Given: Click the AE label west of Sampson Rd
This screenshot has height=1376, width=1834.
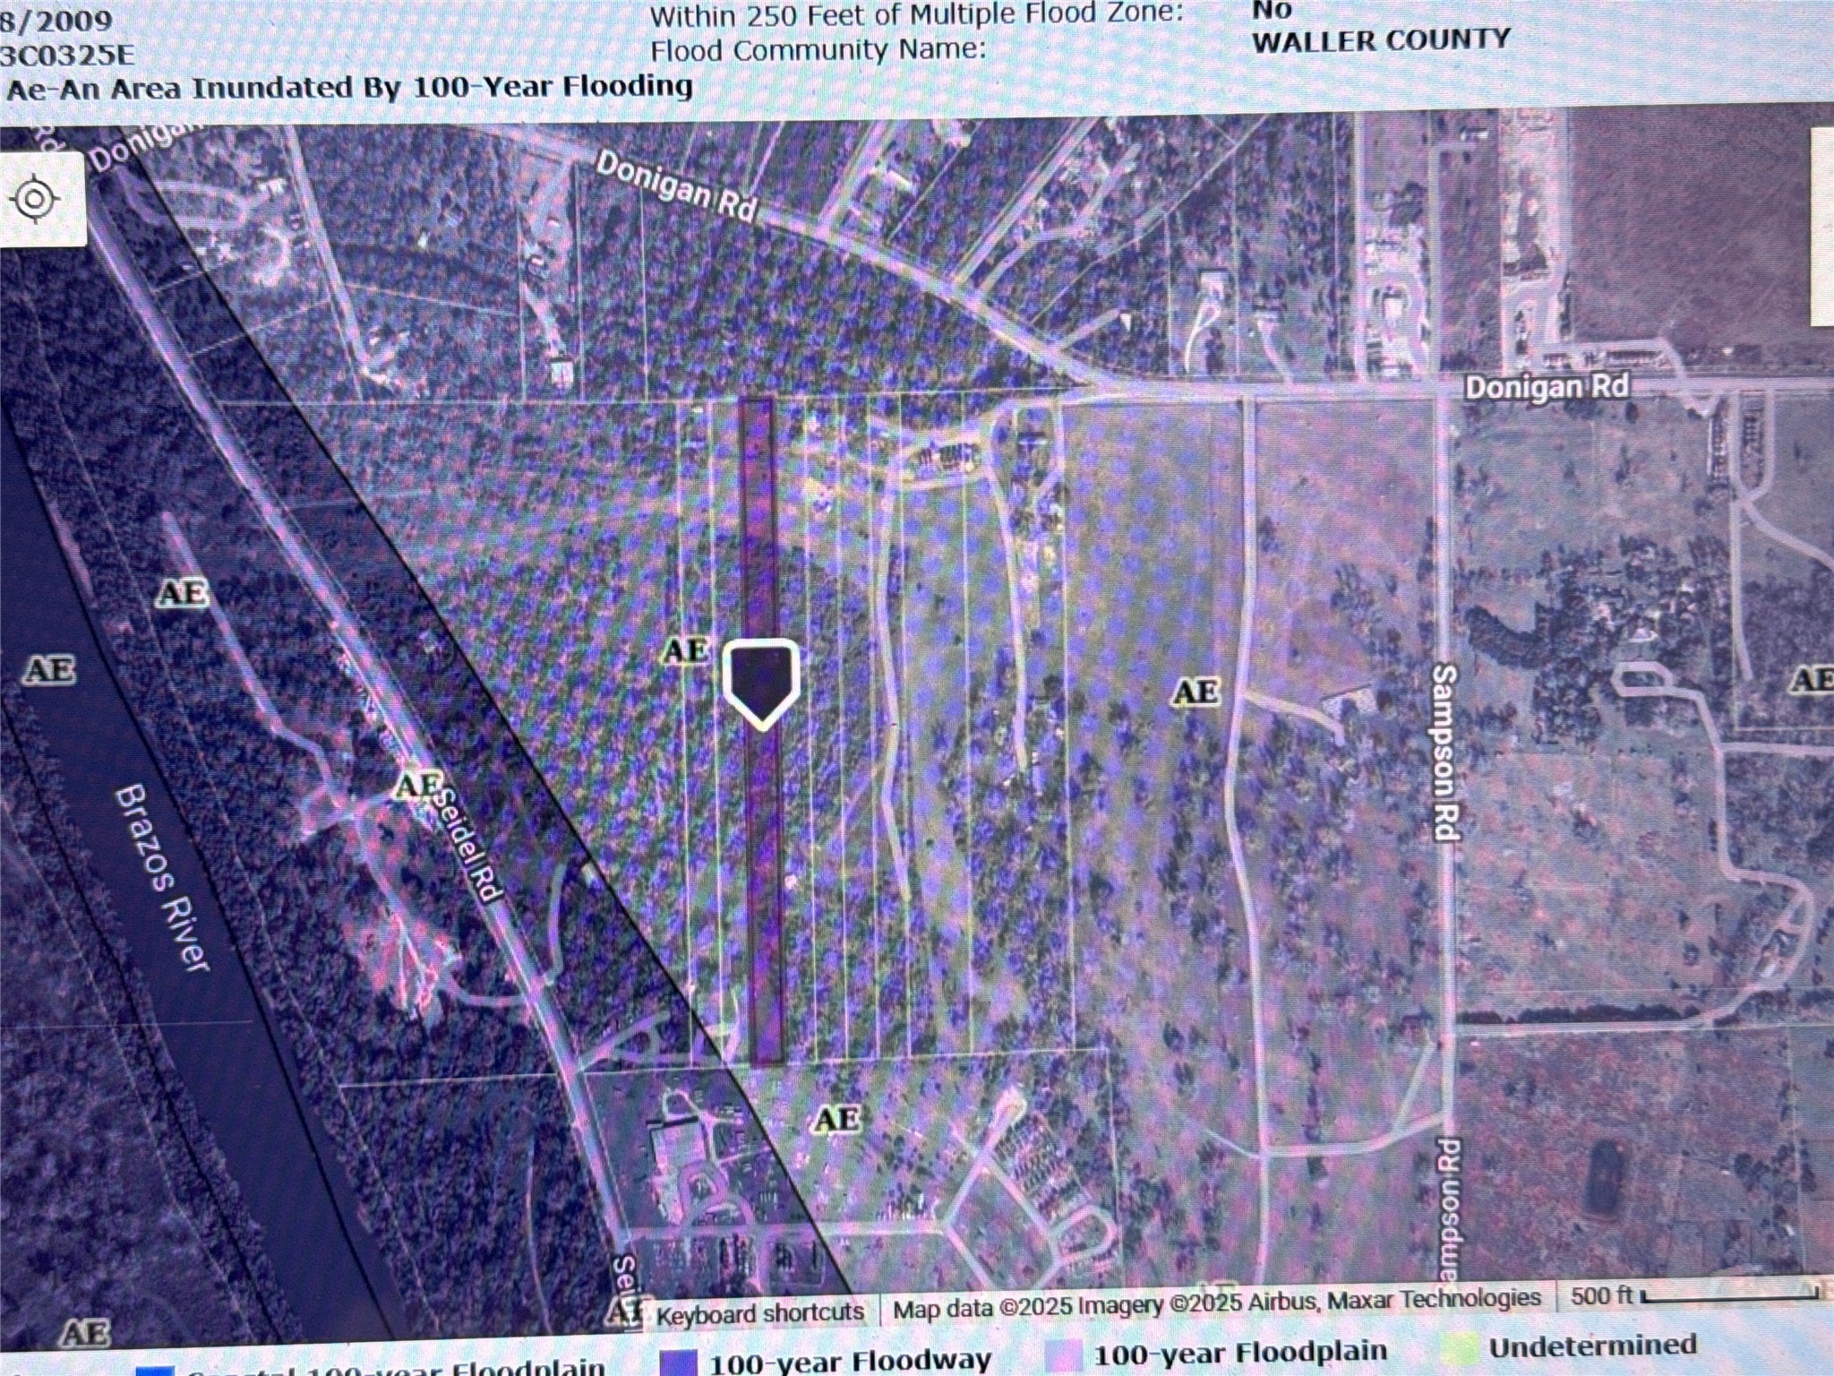Looking at the screenshot, I should (1196, 691).
